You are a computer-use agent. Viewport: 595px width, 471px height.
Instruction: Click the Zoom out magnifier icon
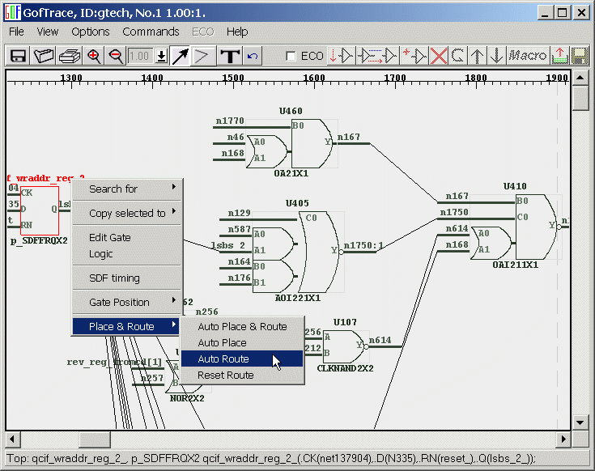tap(116, 56)
